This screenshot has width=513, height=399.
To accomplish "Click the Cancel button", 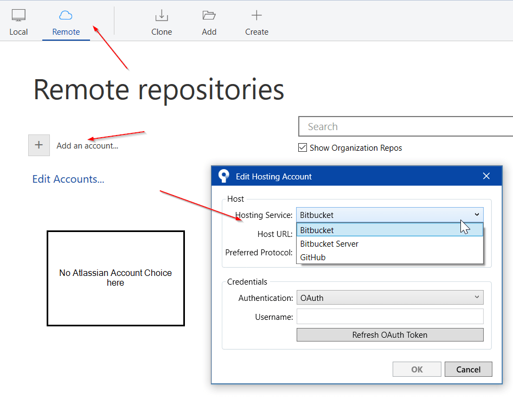I will tap(468, 369).
